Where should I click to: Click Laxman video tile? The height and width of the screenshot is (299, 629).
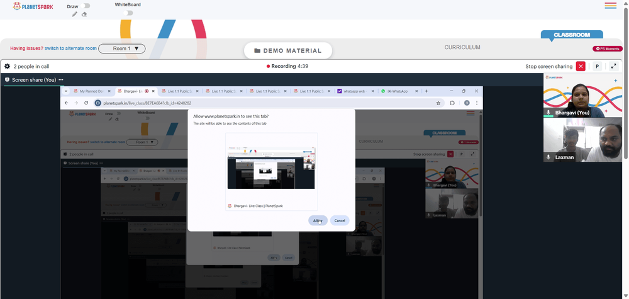582,140
